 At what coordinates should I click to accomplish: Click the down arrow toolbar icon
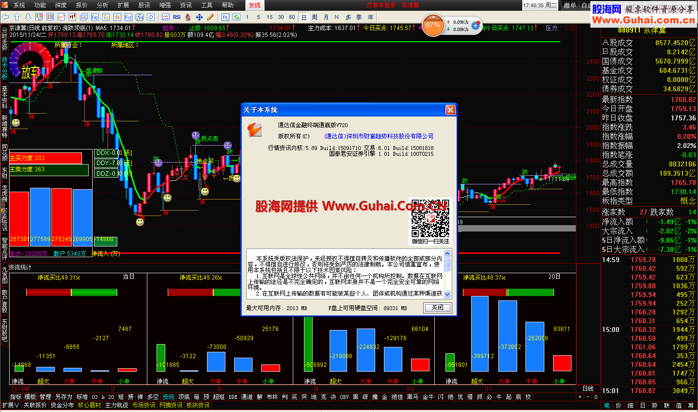point(28,17)
